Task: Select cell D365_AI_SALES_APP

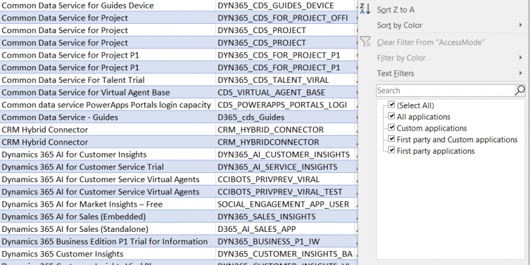Action: click(287, 229)
